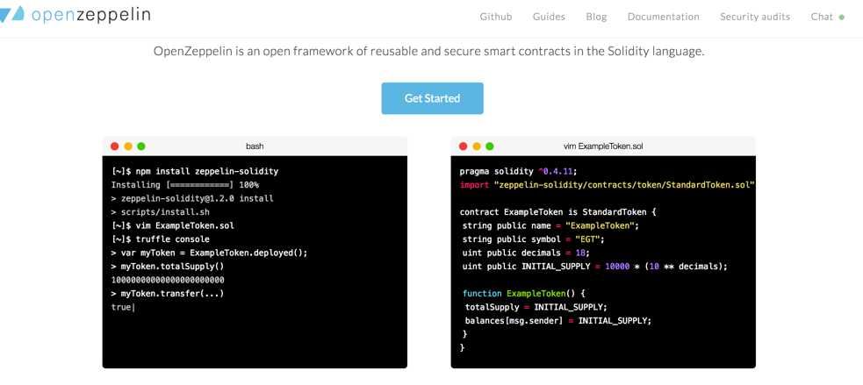Click the 'uint public INITIAL_SUPPLY' line
The width and height of the screenshot is (863, 385).
595,267
